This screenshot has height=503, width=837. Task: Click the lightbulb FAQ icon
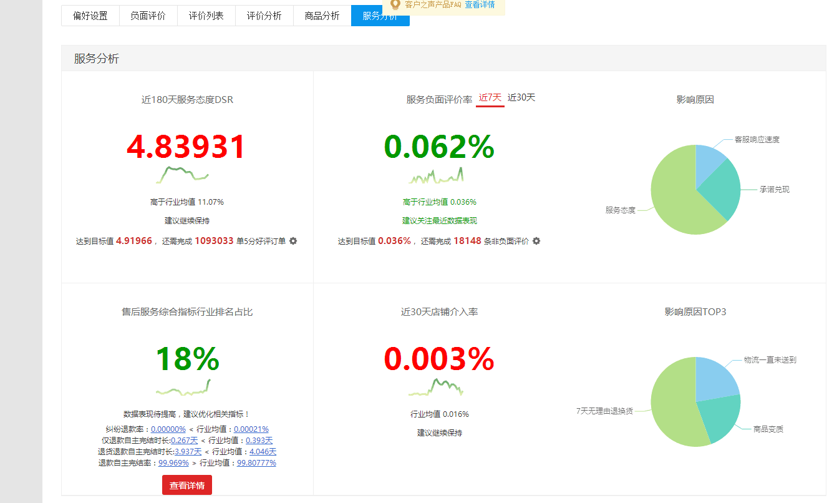tap(395, 4)
